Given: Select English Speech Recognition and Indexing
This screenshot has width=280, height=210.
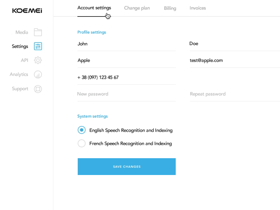Looking at the screenshot, I should tap(81, 130).
